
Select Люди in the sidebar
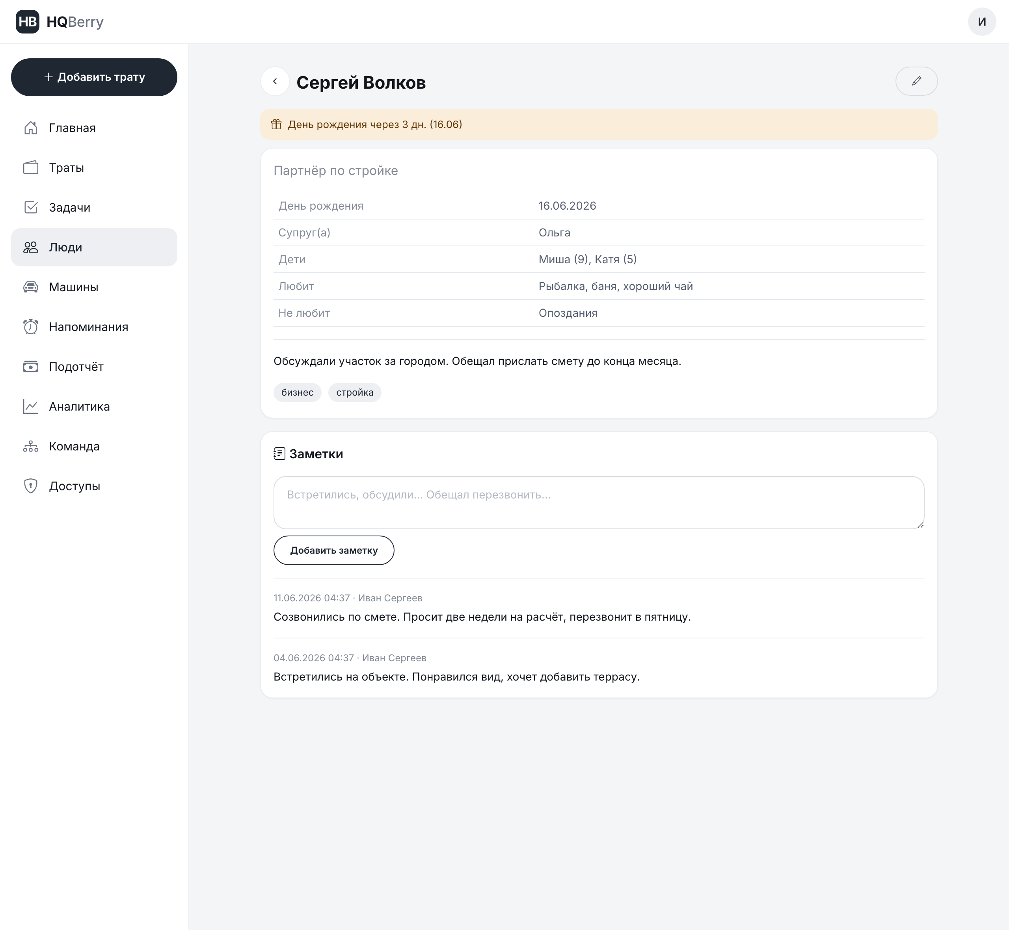(94, 247)
